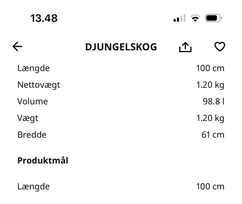The height and width of the screenshot is (204, 242).
Task: Tap the Wi-Fi status icon
Action: tap(195, 18)
